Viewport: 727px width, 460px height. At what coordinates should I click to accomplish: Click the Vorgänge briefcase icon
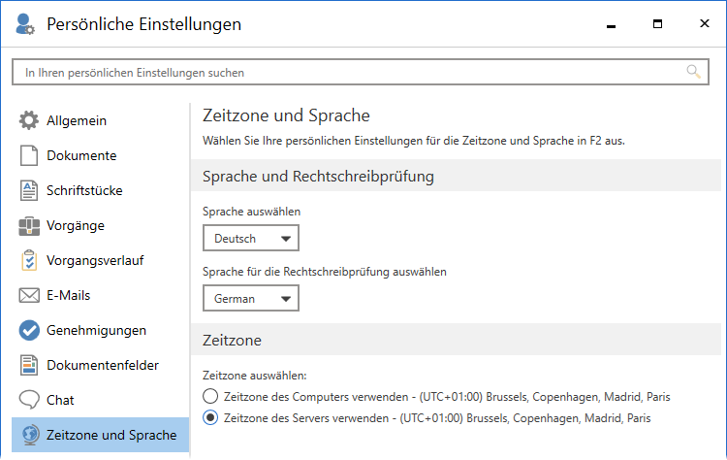(29, 225)
